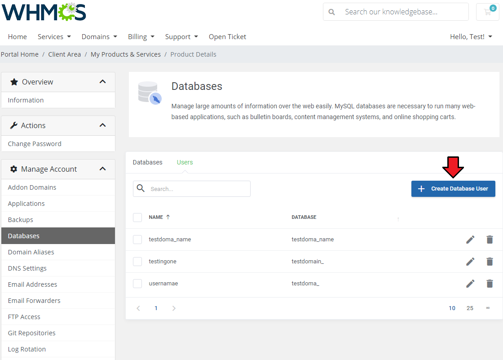The image size is (503, 360).
Task: Click the WHMCS logo
Action: [44, 12]
